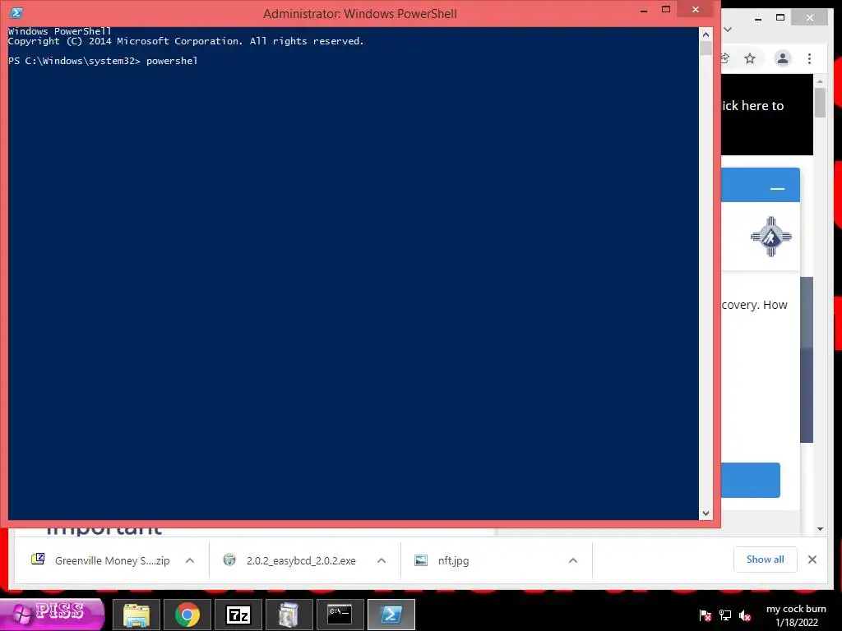Open File Explorer from taskbar
The height and width of the screenshot is (631, 842).
pos(136,615)
